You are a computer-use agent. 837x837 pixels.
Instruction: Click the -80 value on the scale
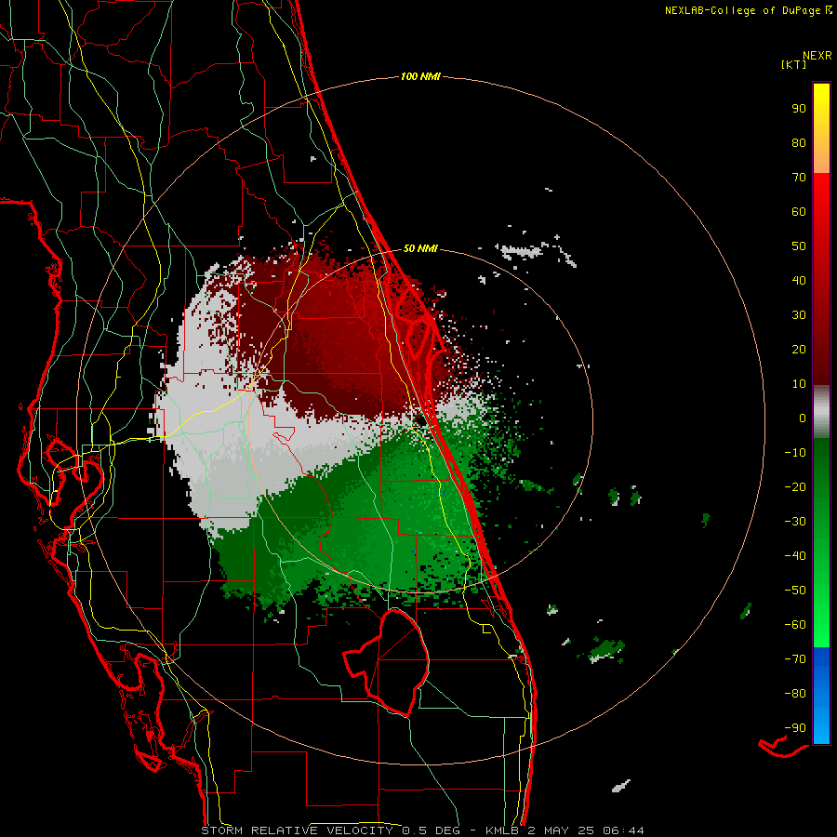coord(795,694)
